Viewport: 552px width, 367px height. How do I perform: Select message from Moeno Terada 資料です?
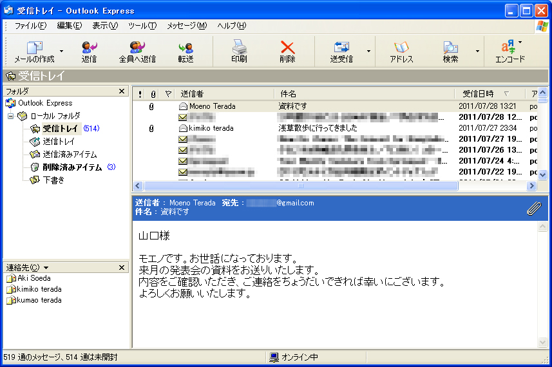(x=335, y=106)
